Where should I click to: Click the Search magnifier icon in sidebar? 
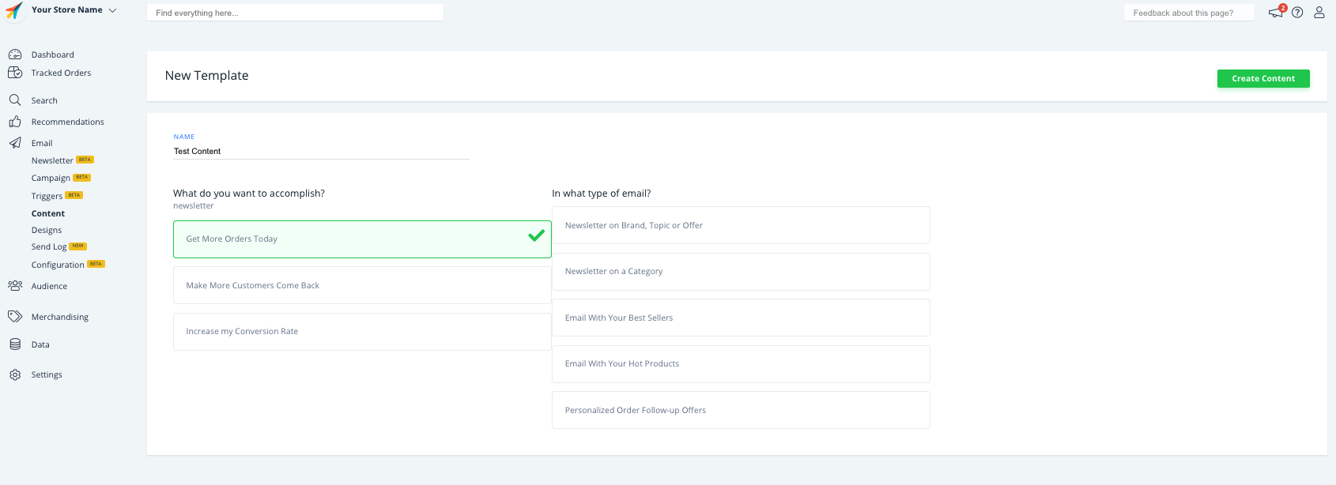15,100
